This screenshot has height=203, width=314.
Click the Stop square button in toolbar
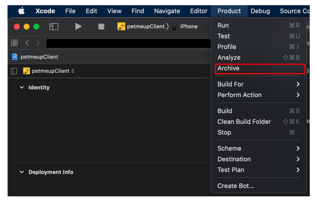(101, 27)
